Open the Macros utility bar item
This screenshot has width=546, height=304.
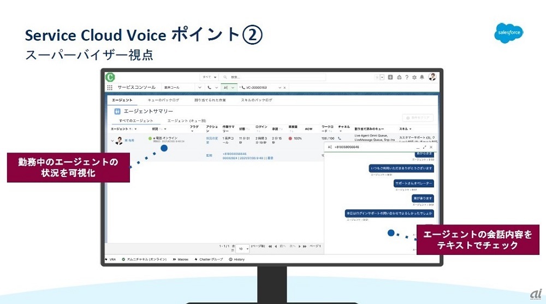point(180,259)
